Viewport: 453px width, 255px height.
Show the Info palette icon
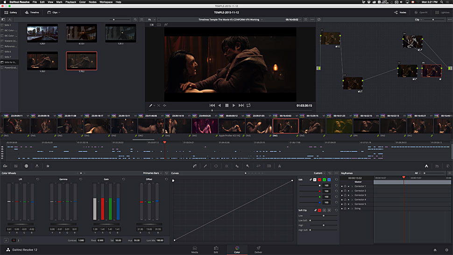pyautogui.click(x=447, y=166)
